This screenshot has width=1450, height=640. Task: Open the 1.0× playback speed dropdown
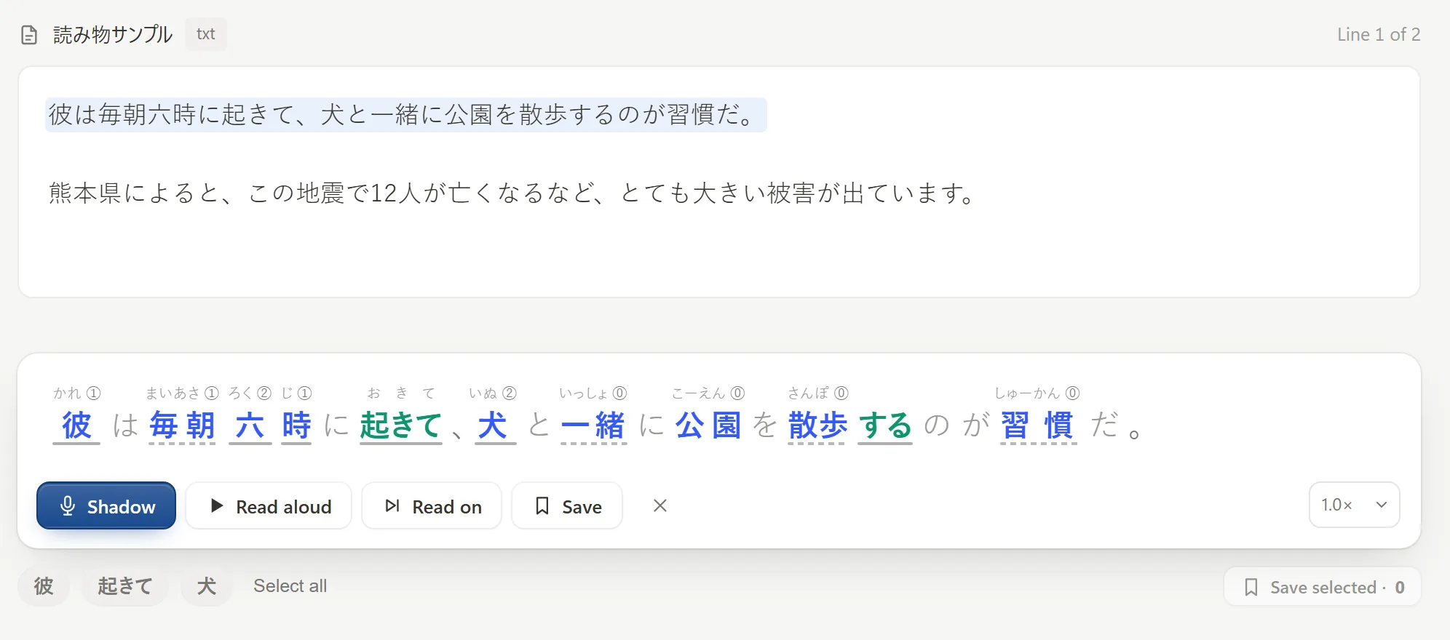point(1354,505)
